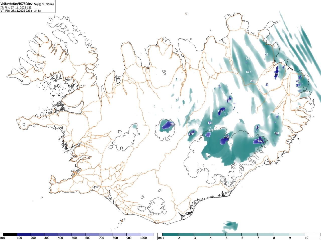Click the visibility value '418' on the map
Viewport: 321px width, 240px height.
[211, 130]
